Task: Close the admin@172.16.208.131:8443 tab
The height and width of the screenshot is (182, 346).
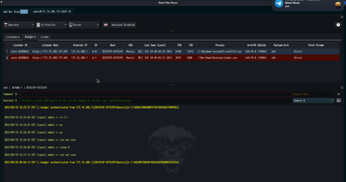Action: tap(70, 12)
